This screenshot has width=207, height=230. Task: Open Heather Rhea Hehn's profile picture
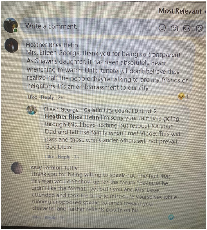(x=11, y=45)
